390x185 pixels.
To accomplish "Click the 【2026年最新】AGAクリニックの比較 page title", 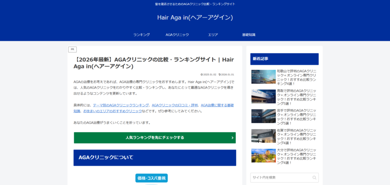I will pyautogui.click(x=154, y=63).
